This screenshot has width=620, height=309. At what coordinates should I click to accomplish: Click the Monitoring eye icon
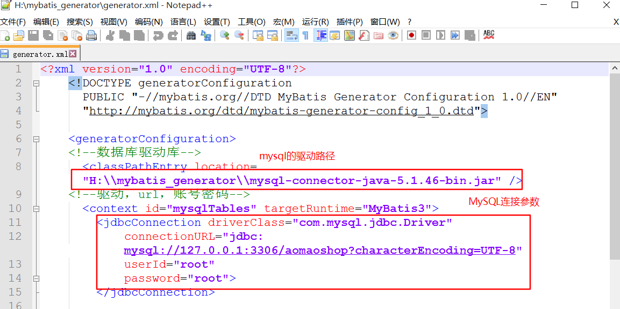coord(393,35)
